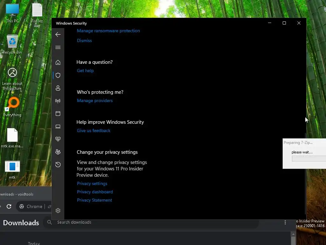326x245 pixels.
Task: Click 'Help improve Windows Security' heading
Action: (110, 122)
